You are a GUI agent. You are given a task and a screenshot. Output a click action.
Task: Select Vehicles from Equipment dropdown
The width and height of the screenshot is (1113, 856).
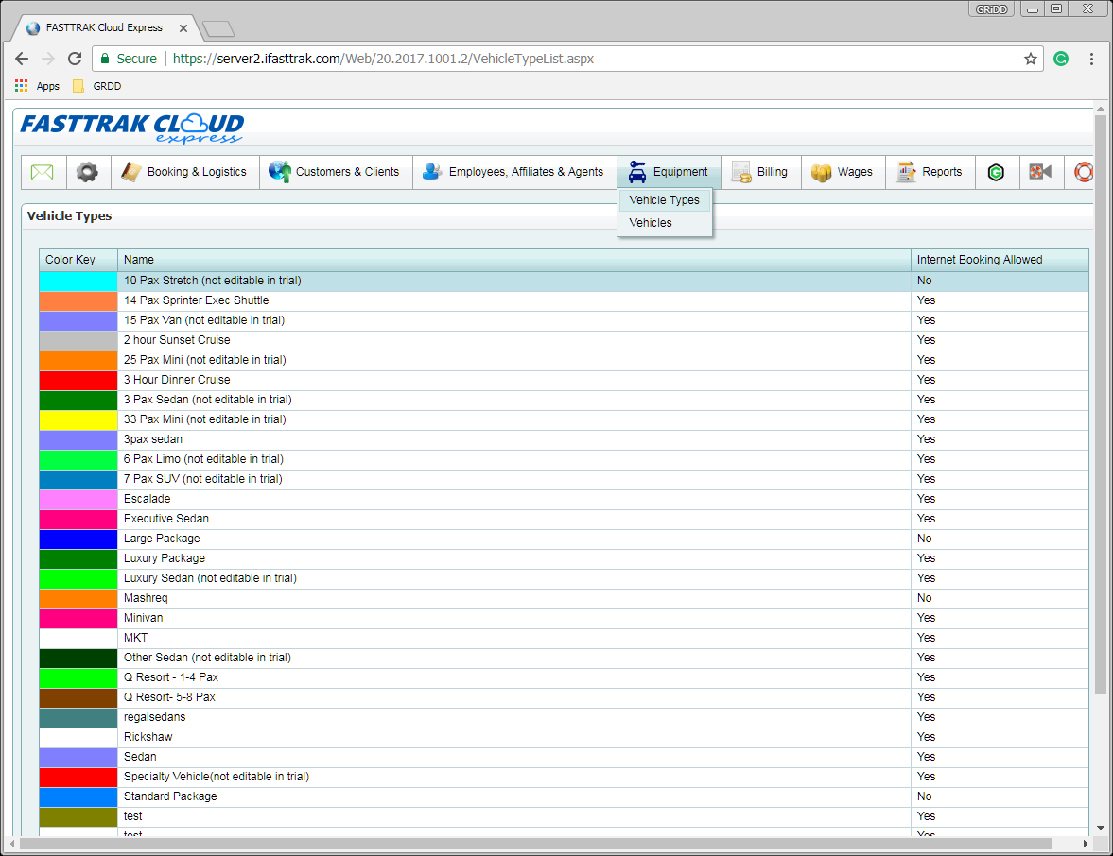(665, 223)
